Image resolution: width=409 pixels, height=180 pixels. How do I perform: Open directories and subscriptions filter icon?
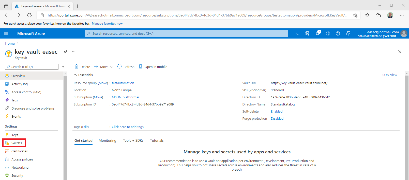[x=307, y=33]
